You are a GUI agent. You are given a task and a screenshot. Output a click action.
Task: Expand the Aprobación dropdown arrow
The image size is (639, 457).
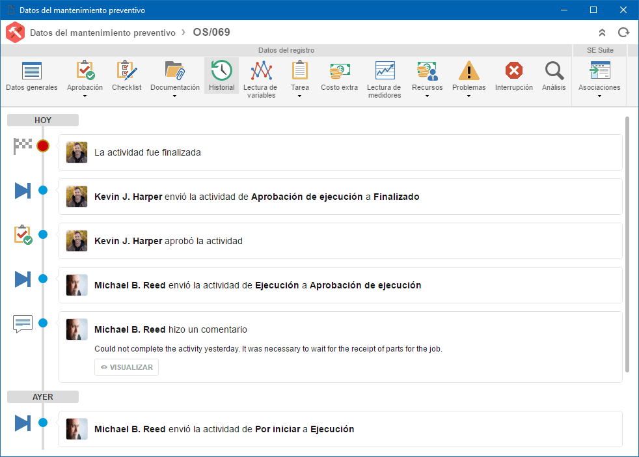[x=85, y=96]
